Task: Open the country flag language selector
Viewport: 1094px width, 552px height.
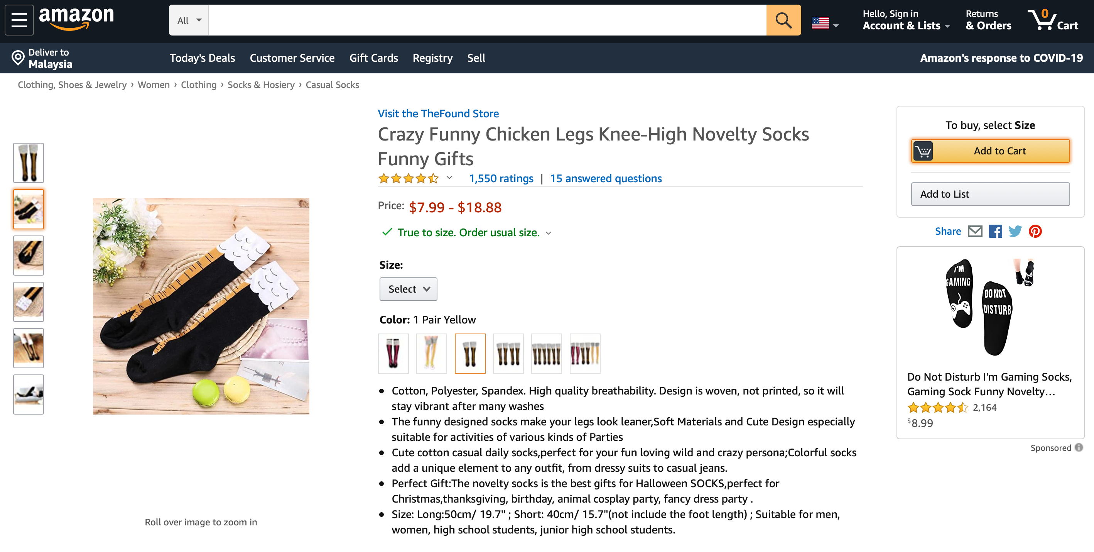Action: pyautogui.click(x=825, y=24)
